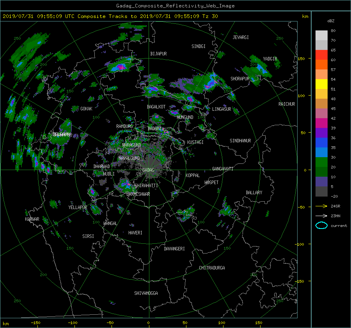Screen dimensions: 351x328
Task: Click the BALLARY city label
Action: coord(254,193)
